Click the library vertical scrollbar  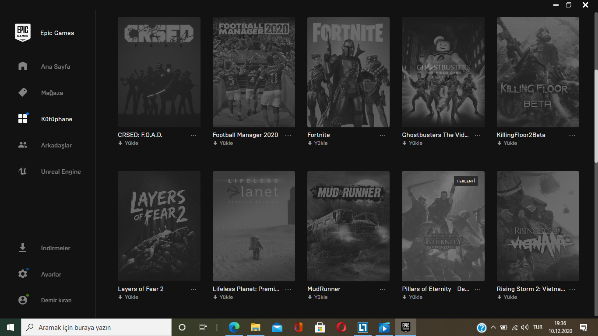click(595, 116)
